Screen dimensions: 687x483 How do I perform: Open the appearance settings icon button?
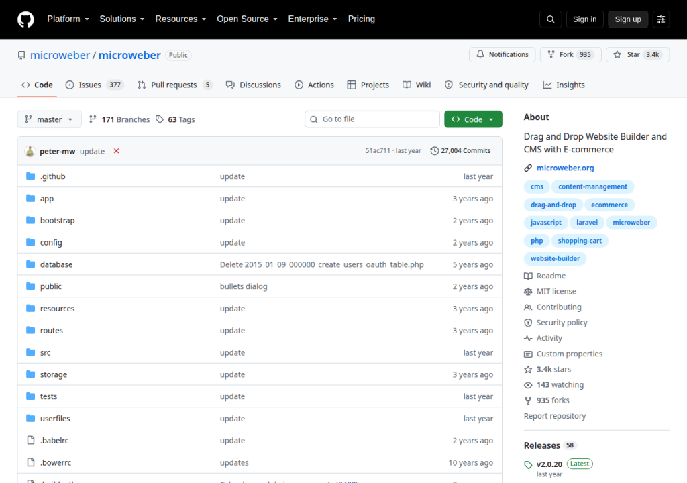click(x=661, y=19)
